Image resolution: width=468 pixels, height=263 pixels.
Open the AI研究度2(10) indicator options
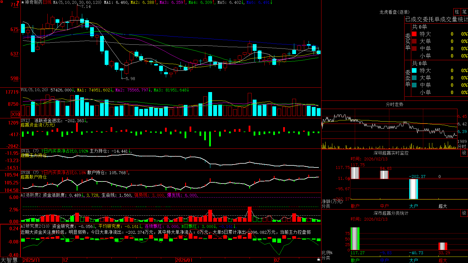(x=35, y=226)
